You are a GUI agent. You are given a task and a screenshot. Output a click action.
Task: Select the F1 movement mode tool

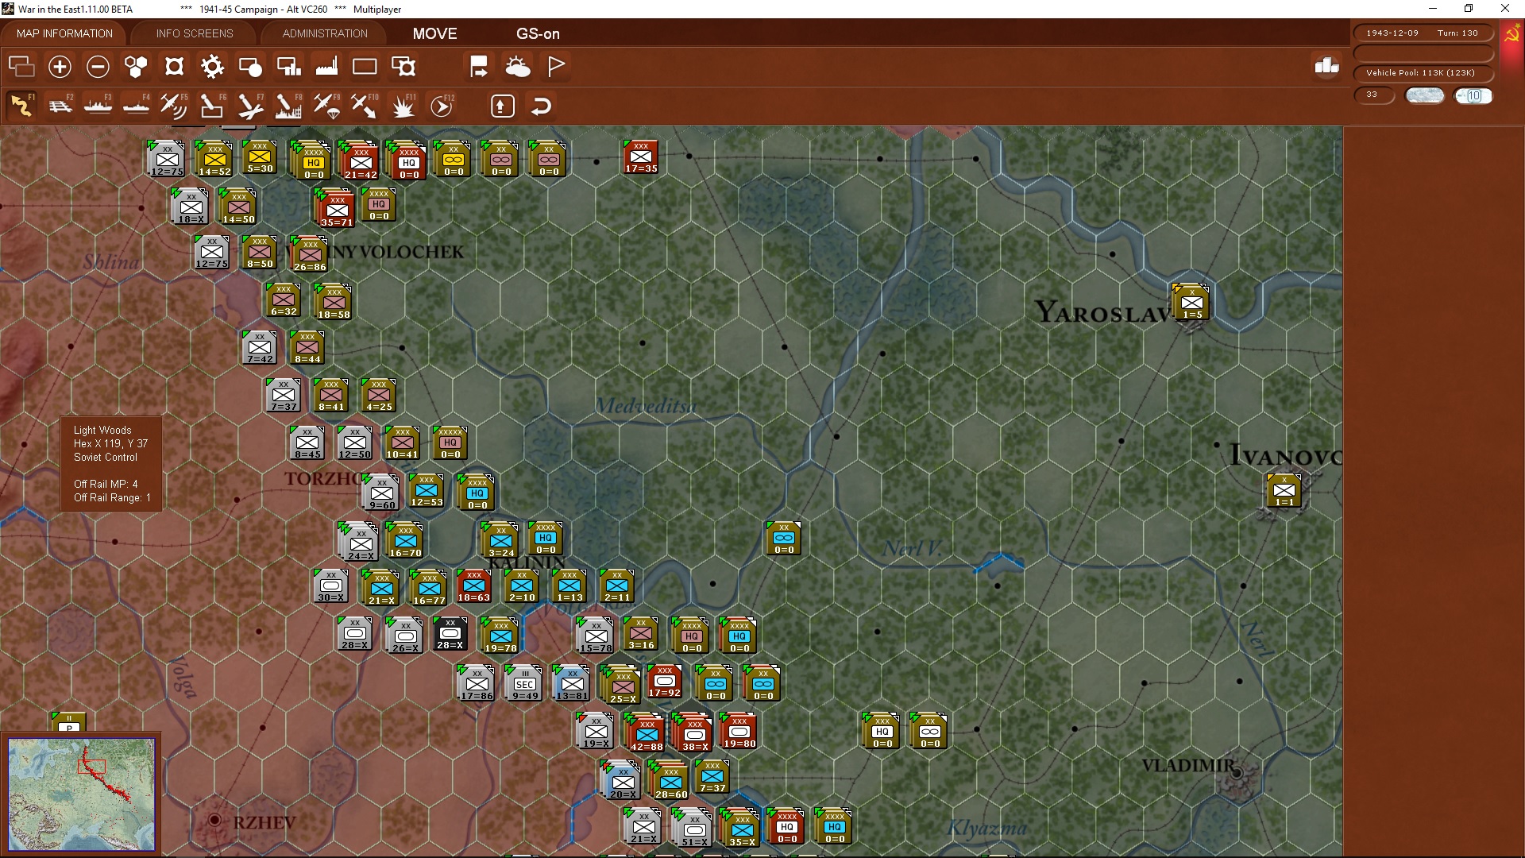(21, 105)
